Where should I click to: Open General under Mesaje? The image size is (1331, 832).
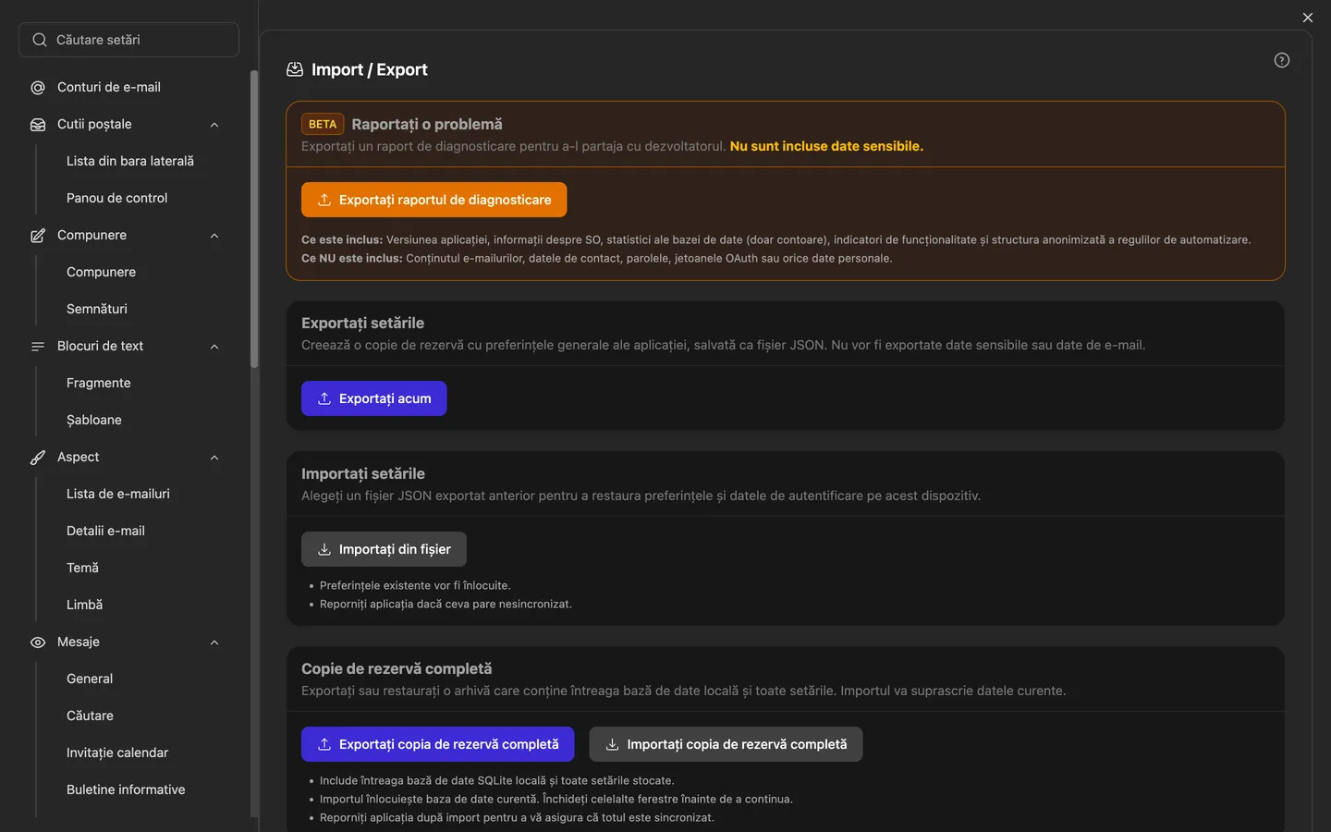[90, 679]
